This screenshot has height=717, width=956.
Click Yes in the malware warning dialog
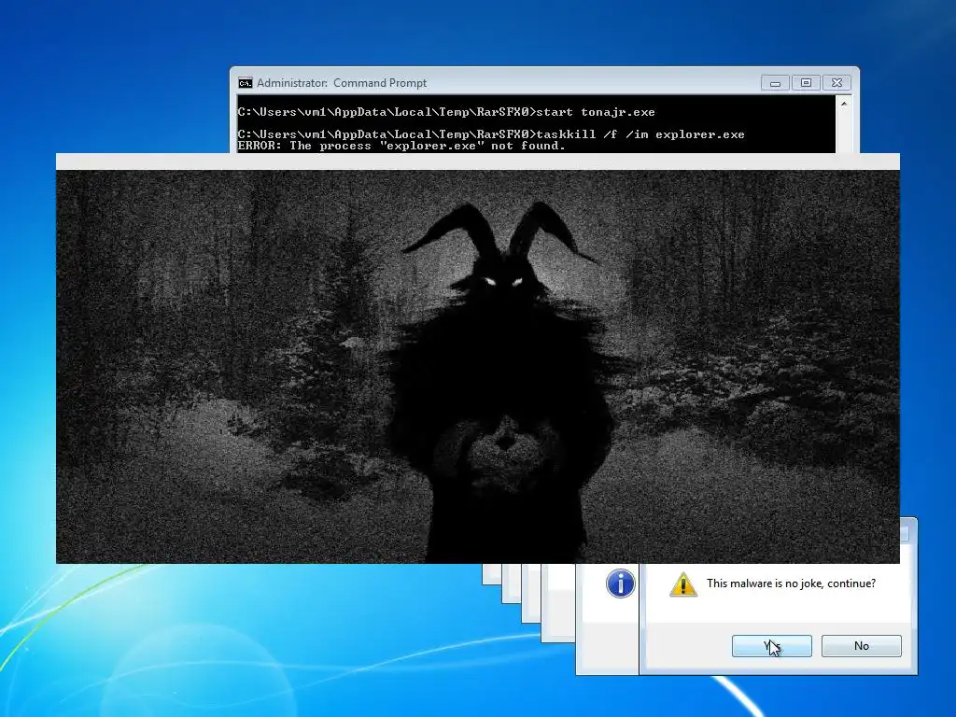coord(771,646)
